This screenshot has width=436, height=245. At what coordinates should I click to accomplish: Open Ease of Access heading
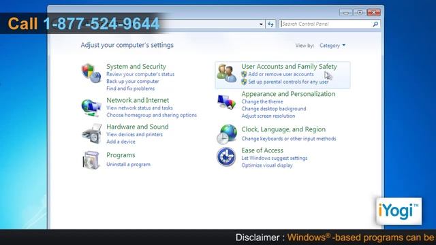pyautogui.click(x=262, y=150)
